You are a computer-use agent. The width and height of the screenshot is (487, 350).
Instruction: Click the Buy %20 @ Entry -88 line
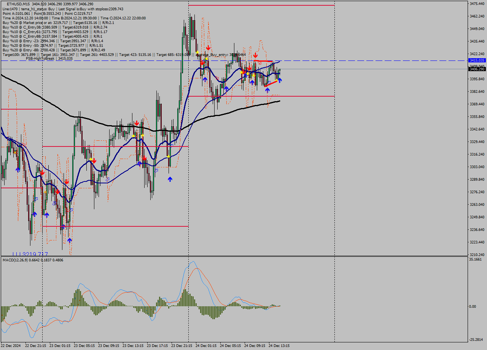click(54, 50)
